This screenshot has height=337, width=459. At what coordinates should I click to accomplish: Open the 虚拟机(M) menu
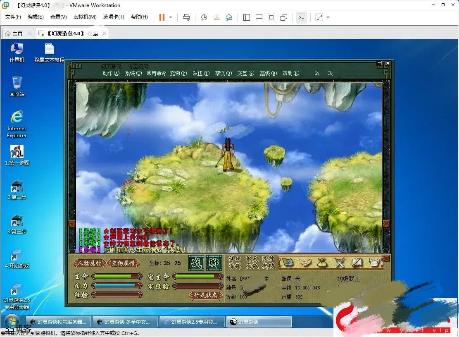tap(85, 17)
